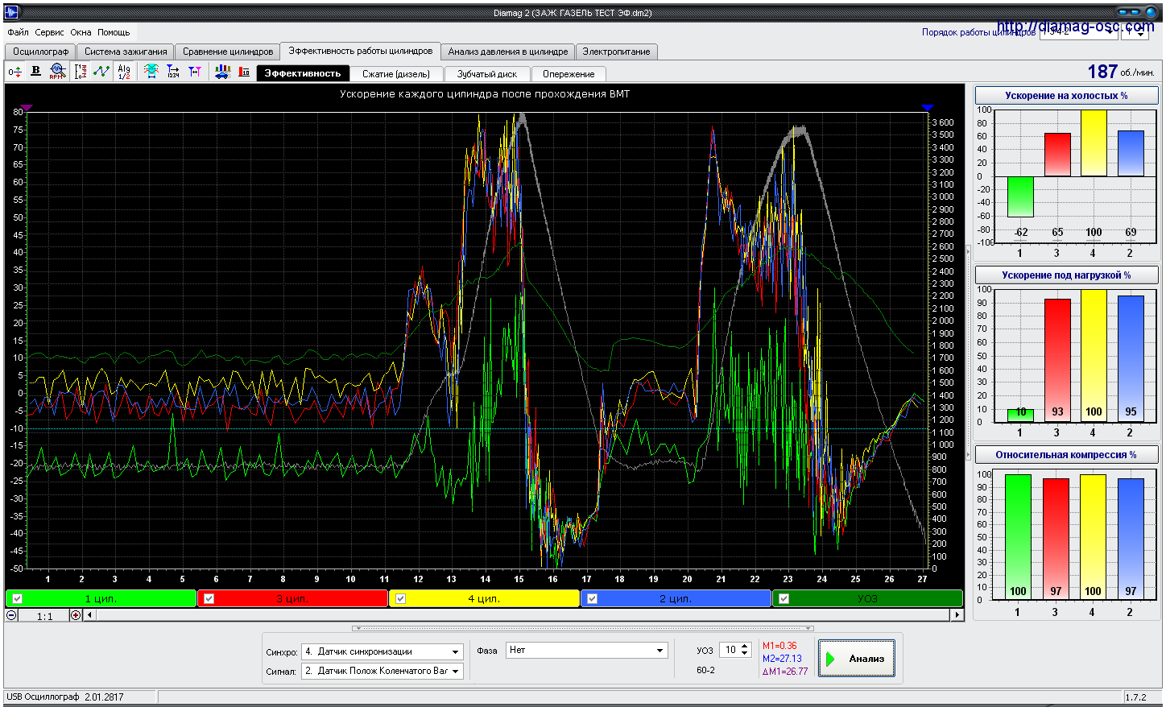Select the Зубчатый диск sub-tab
The width and height of the screenshot is (1166, 707).
(x=487, y=73)
